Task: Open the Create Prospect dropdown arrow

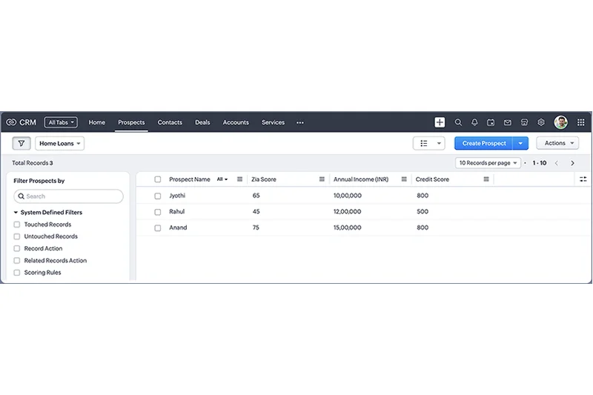Action: 520,143
